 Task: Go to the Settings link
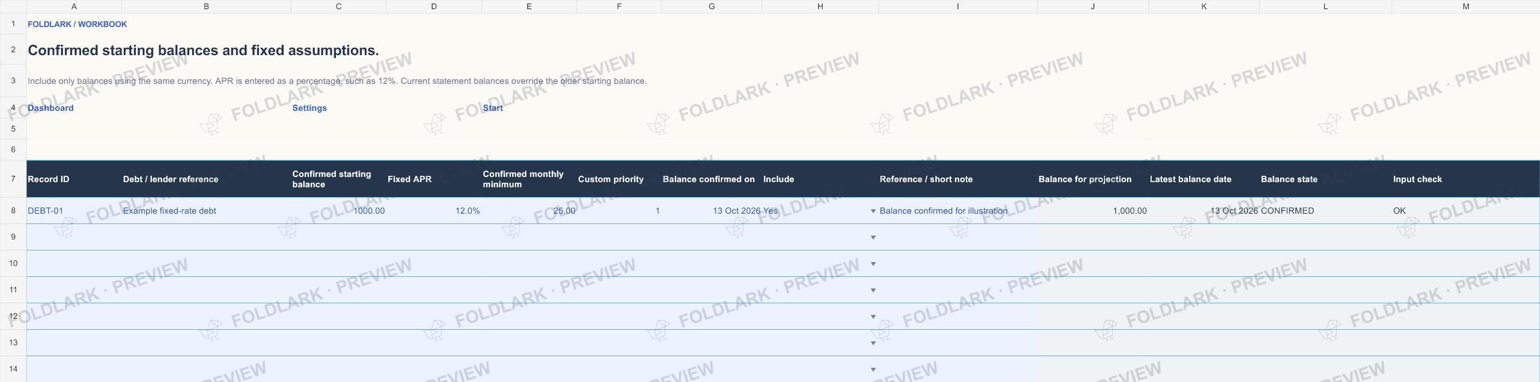pos(309,108)
